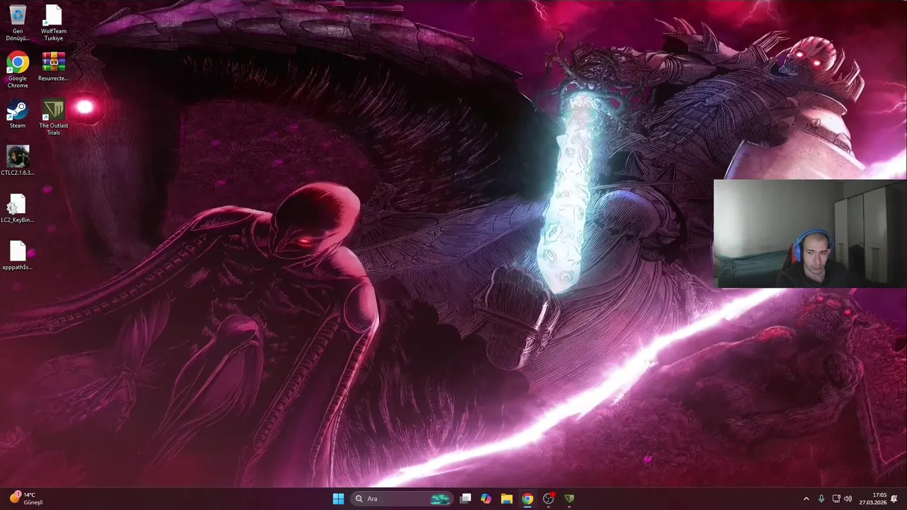Select the Google Chrome desktop shortcut
The width and height of the screenshot is (907, 510).
coord(18,69)
